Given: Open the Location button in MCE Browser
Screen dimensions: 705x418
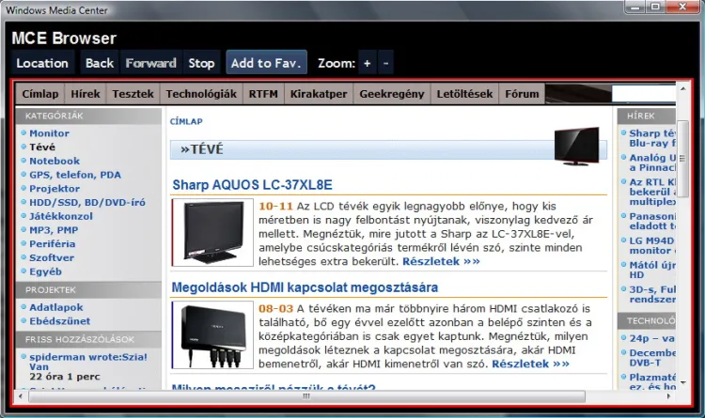Looking at the screenshot, I should (x=42, y=63).
